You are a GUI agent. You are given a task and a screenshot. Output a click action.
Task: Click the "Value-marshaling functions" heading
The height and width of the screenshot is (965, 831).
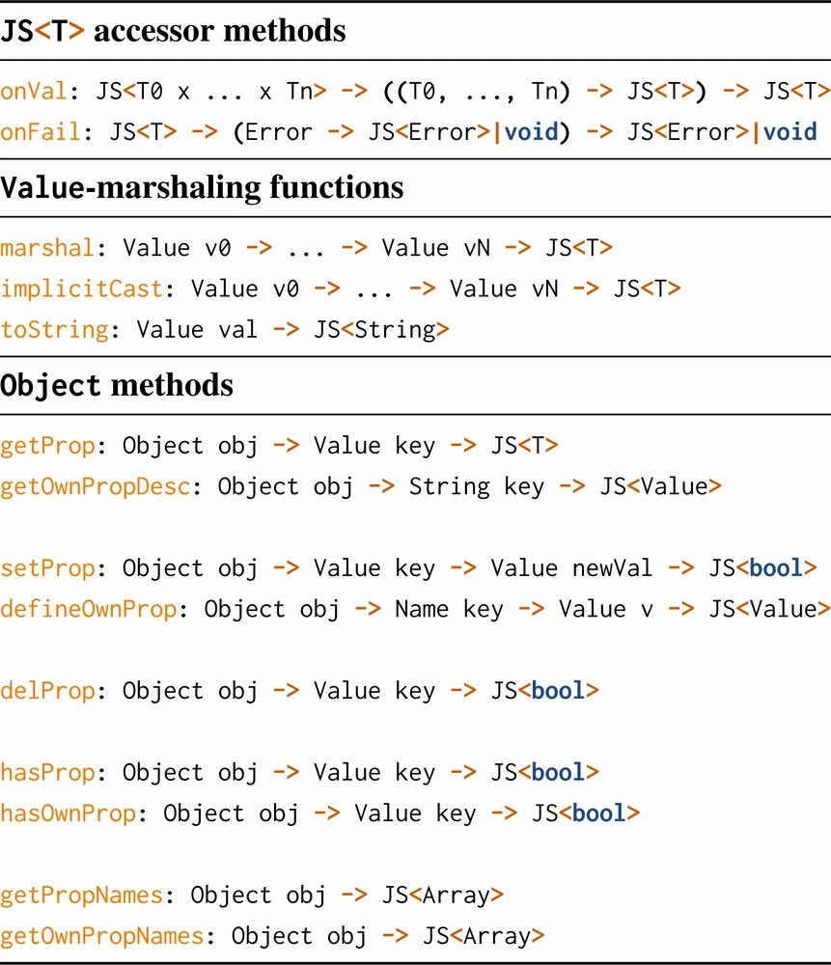click(202, 186)
